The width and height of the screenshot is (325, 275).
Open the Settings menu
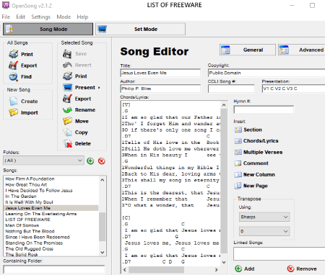click(x=40, y=17)
